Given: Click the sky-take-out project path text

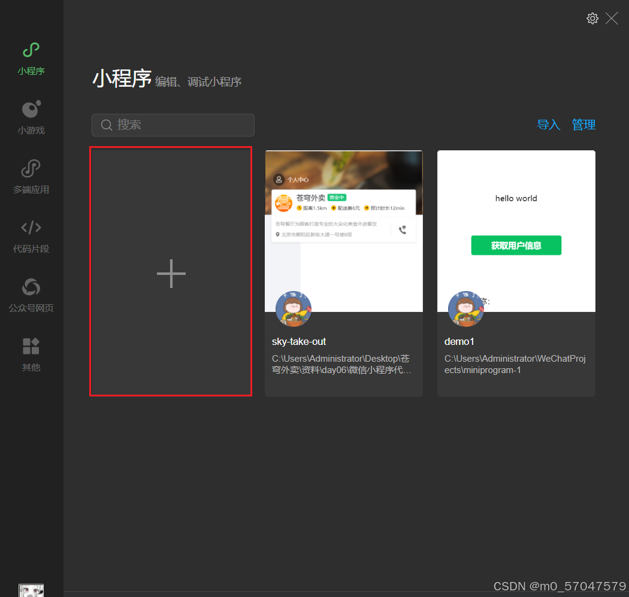Looking at the screenshot, I should click(x=341, y=364).
